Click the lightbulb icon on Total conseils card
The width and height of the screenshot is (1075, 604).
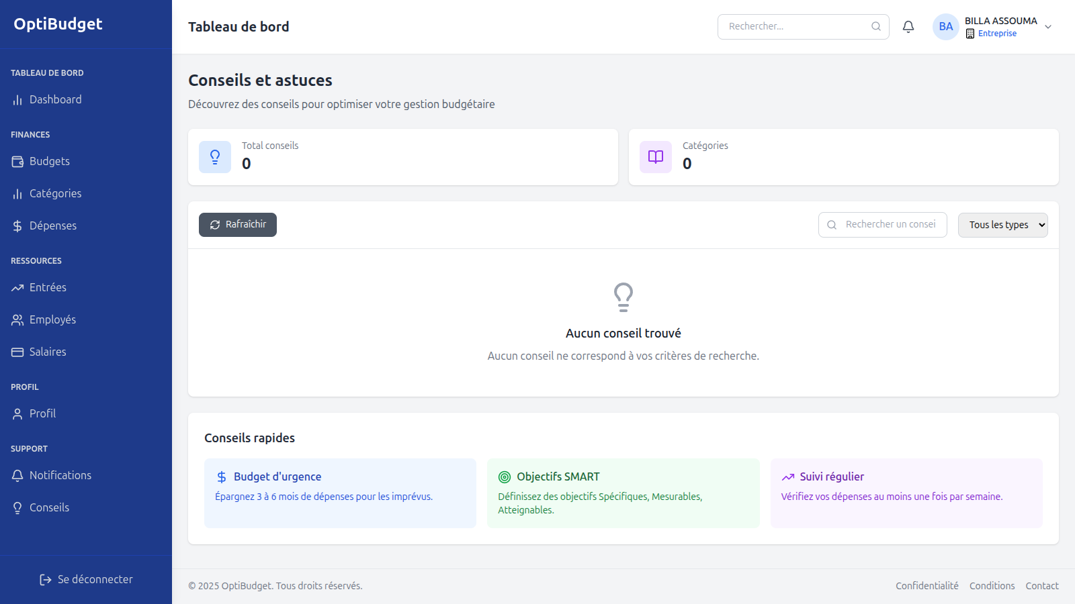point(215,157)
